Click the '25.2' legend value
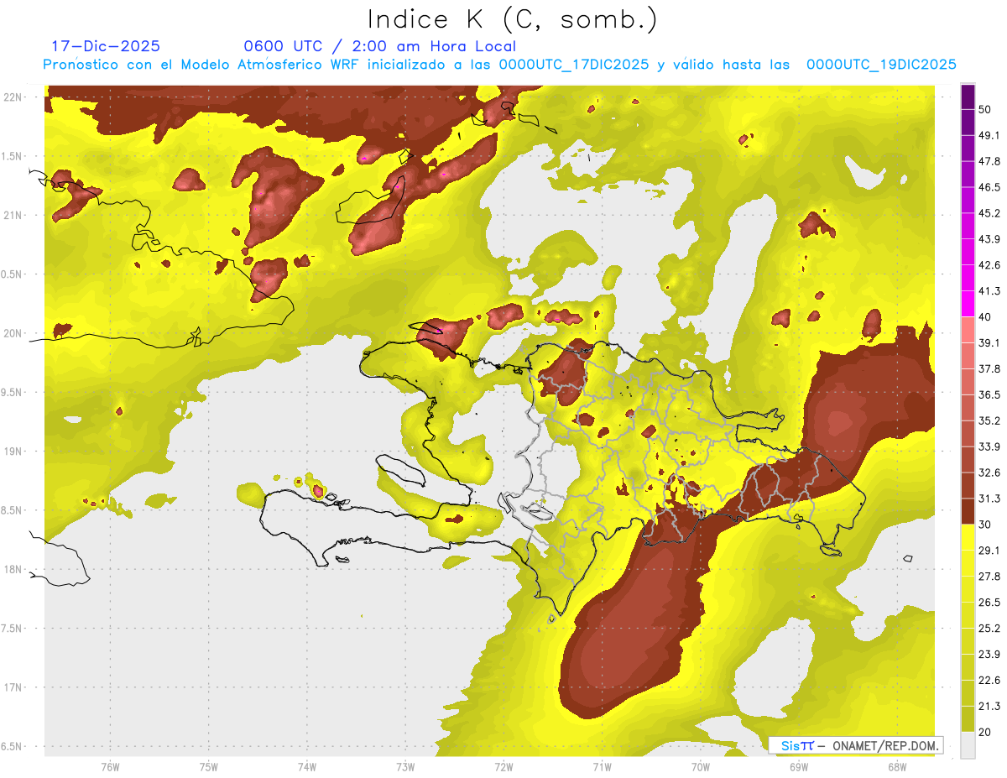1007x778 pixels. coord(989,628)
